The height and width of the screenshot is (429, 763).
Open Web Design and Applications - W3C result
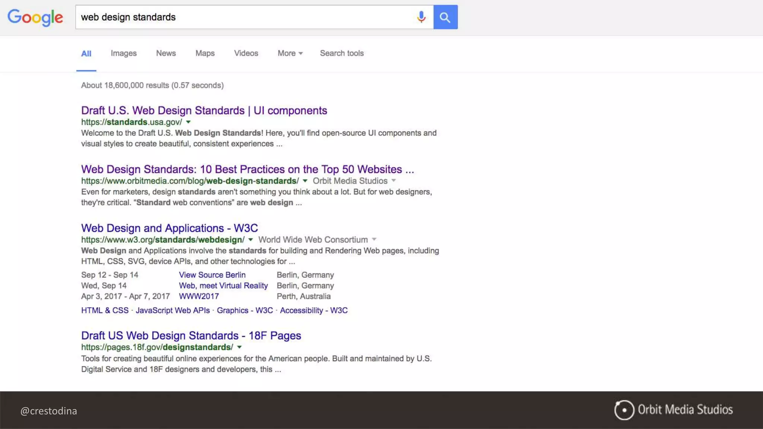pos(170,228)
